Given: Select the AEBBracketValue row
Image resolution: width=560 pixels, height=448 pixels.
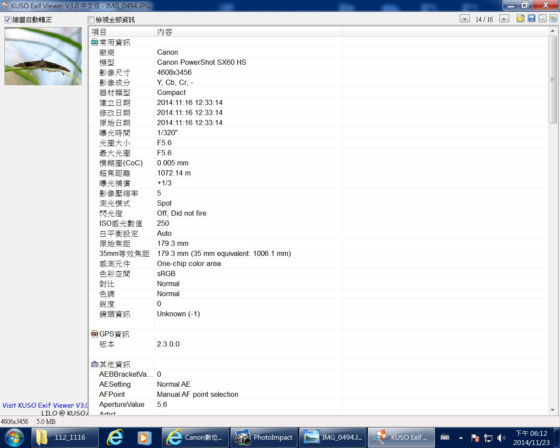Looking at the screenshot, I should point(318,374).
